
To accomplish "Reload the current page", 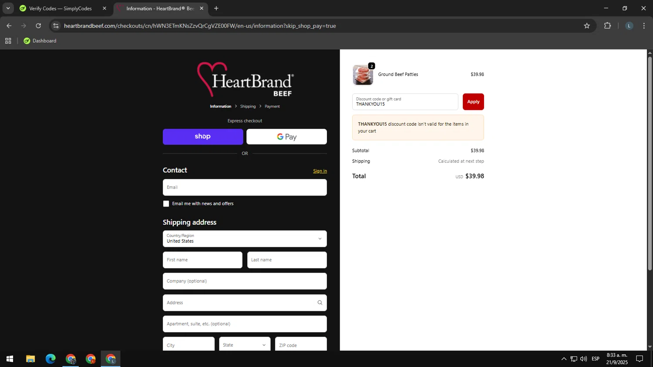I will click(38, 26).
